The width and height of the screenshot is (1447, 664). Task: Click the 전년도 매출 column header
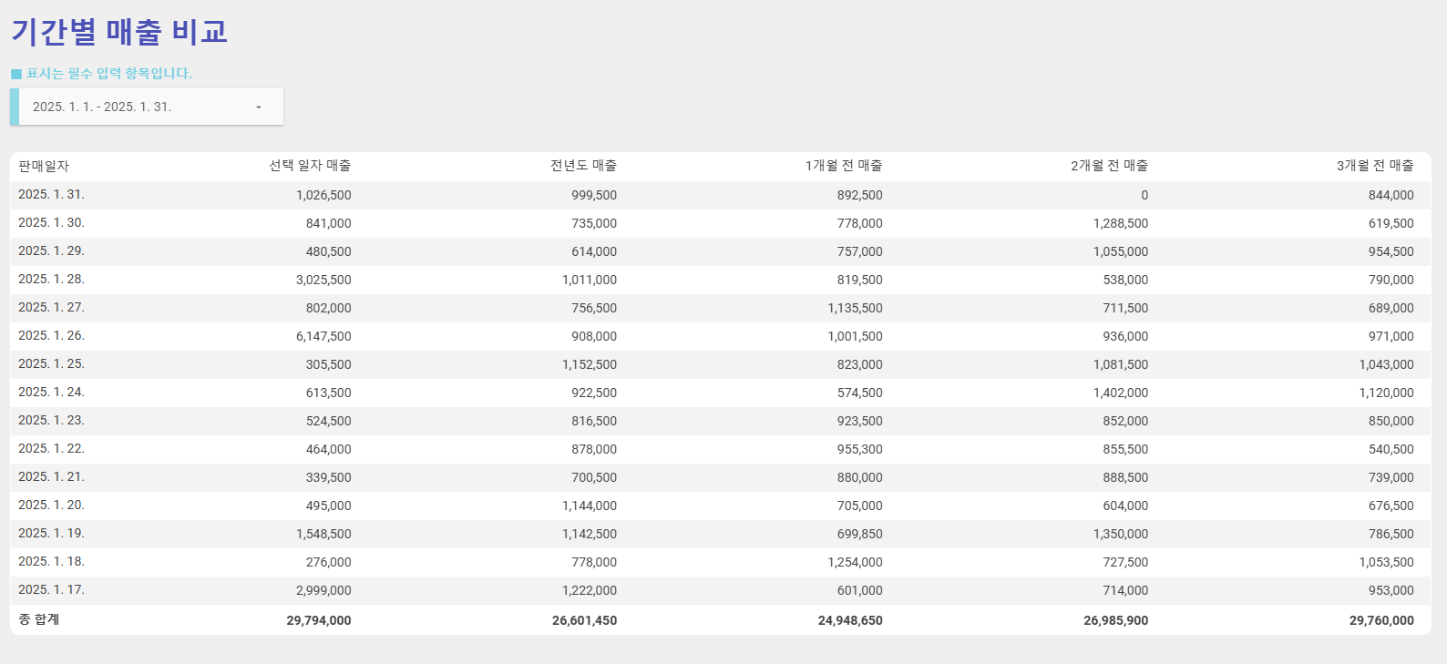583,166
